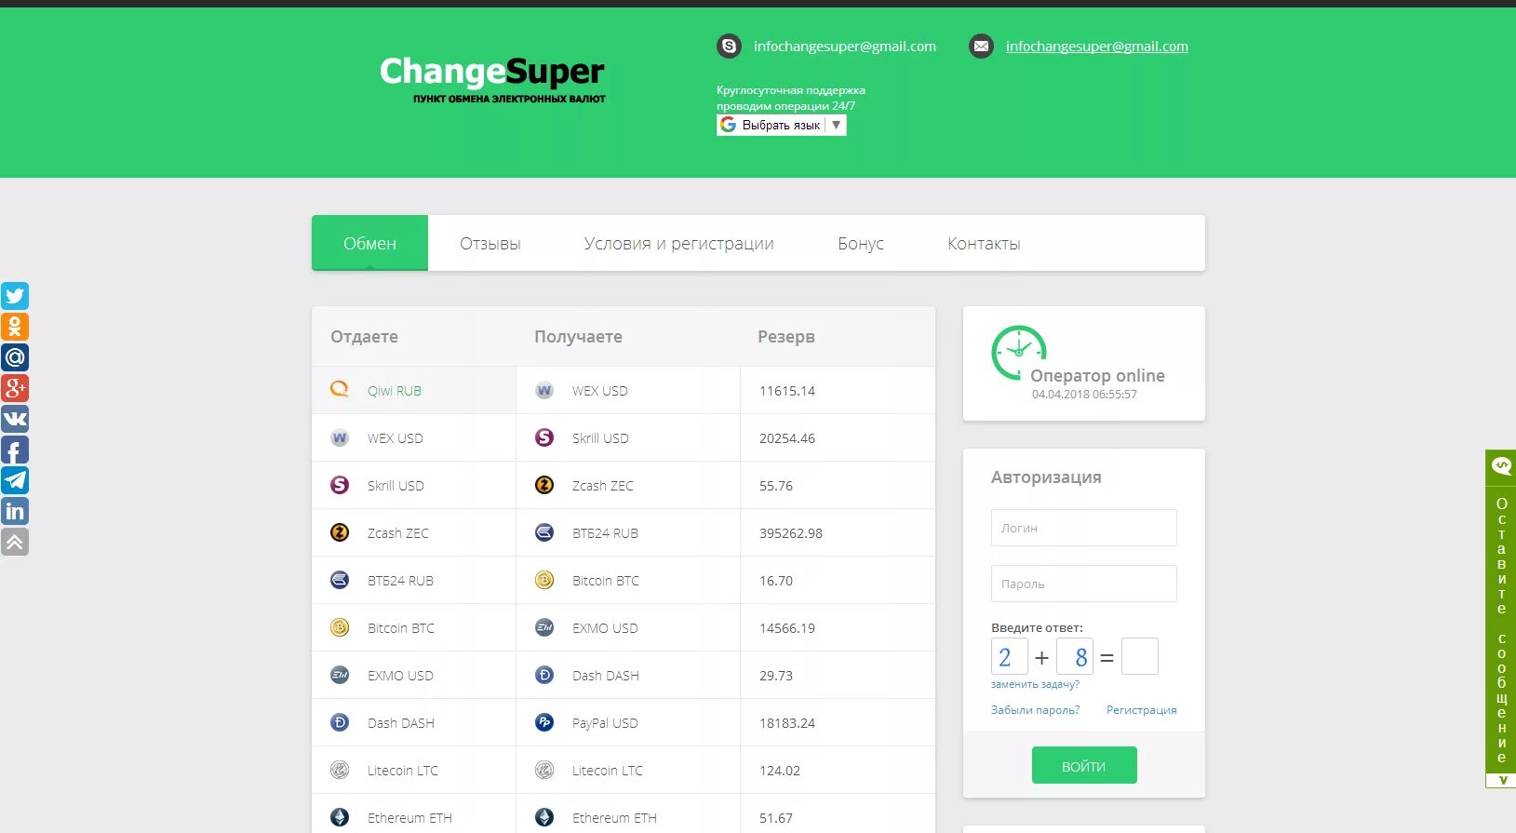Viewport: 1516px width, 833px height.
Task: Click reserve value 11615.14
Action: click(787, 391)
